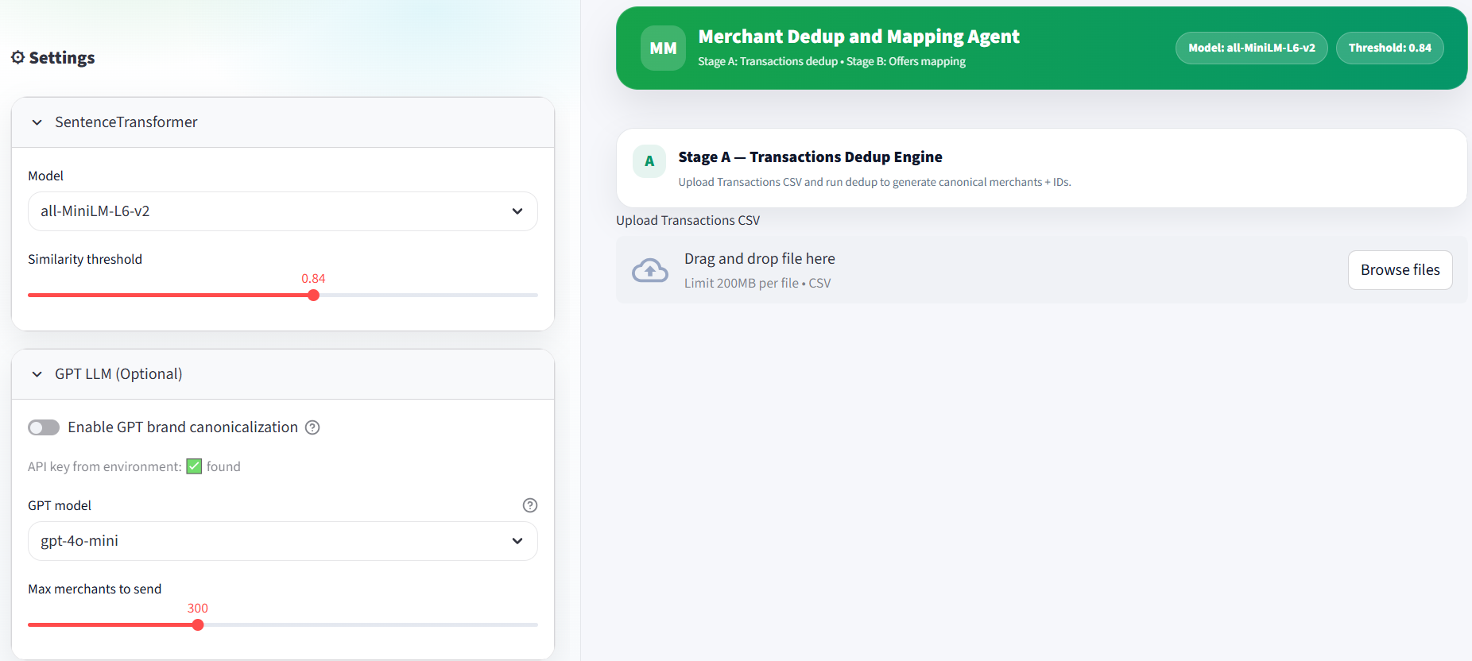Click the Similarity threshold slider handle
Image resolution: width=1472 pixels, height=661 pixels.
(x=313, y=296)
